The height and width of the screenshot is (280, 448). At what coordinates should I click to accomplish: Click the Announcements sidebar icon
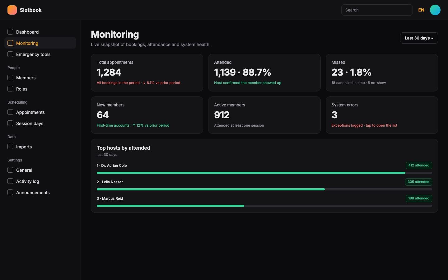10,192
